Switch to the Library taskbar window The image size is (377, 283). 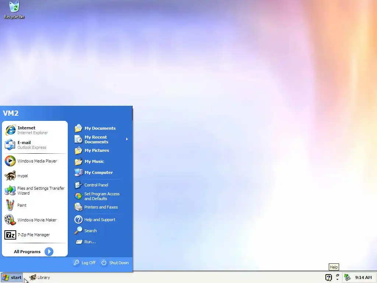click(x=39, y=277)
